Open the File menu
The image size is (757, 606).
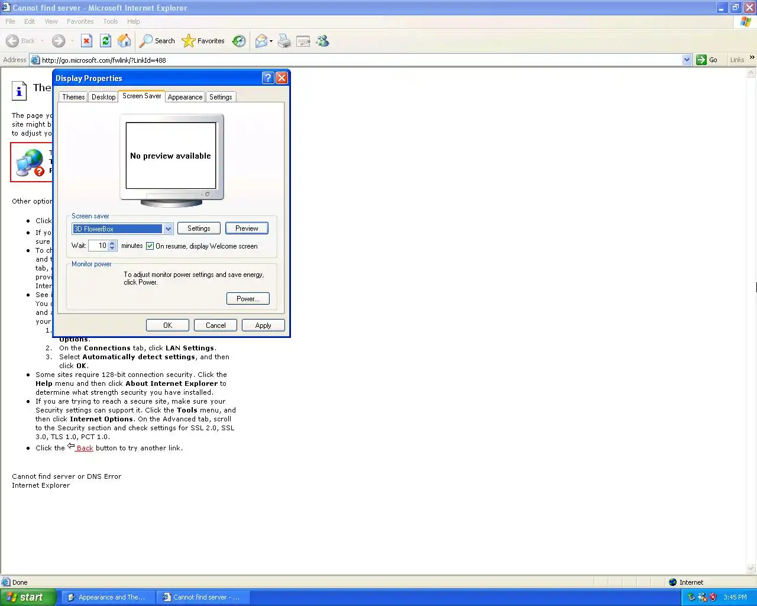(x=10, y=21)
